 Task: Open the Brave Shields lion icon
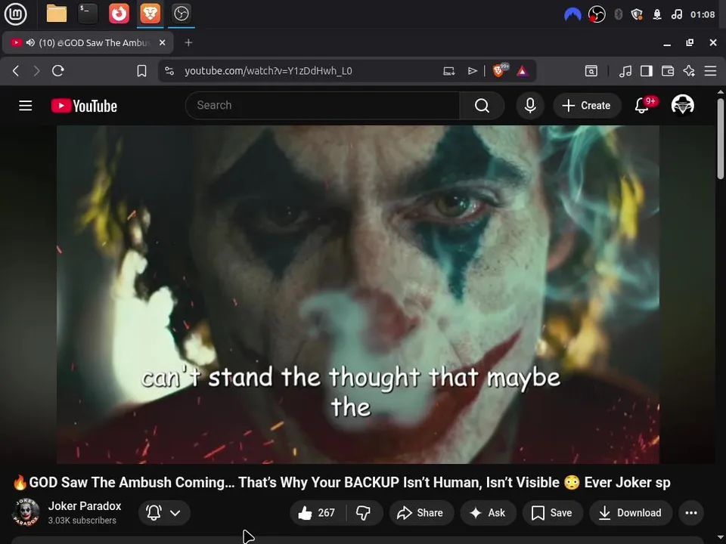(500, 70)
